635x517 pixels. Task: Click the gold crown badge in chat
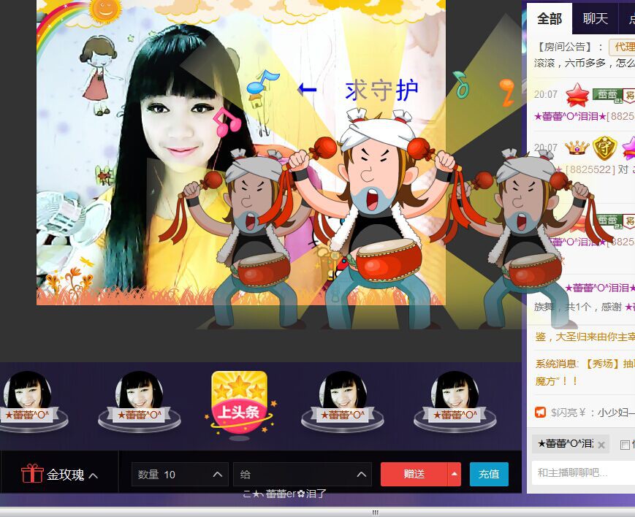tap(577, 148)
